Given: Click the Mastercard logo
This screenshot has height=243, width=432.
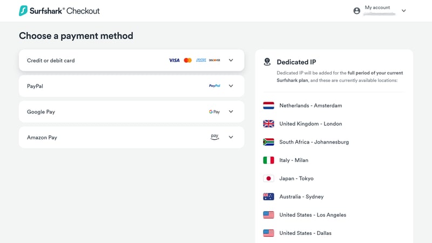Looking at the screenshot, I should coord(187,60).
